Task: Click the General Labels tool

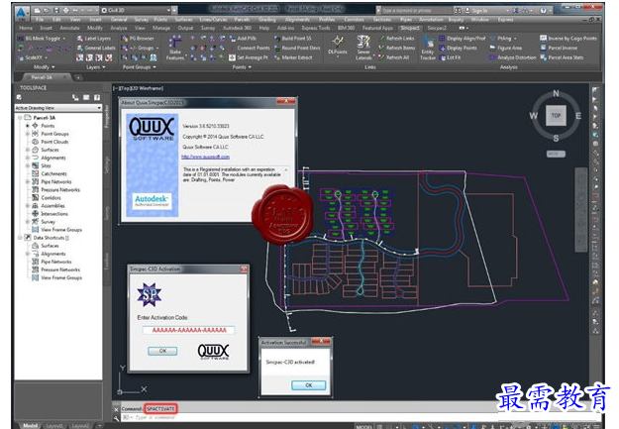Action: (96, 48)
